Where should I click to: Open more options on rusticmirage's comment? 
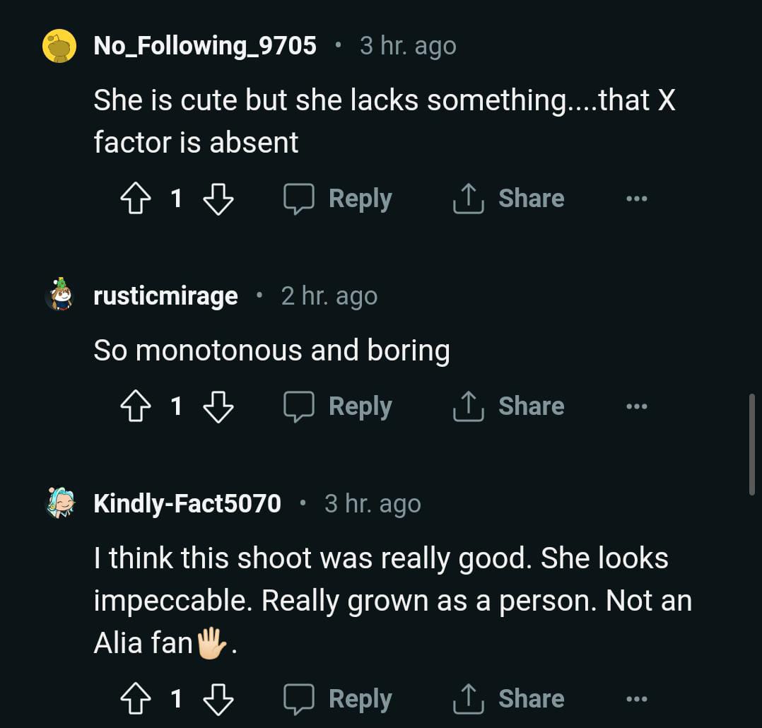tap(636, 407)
